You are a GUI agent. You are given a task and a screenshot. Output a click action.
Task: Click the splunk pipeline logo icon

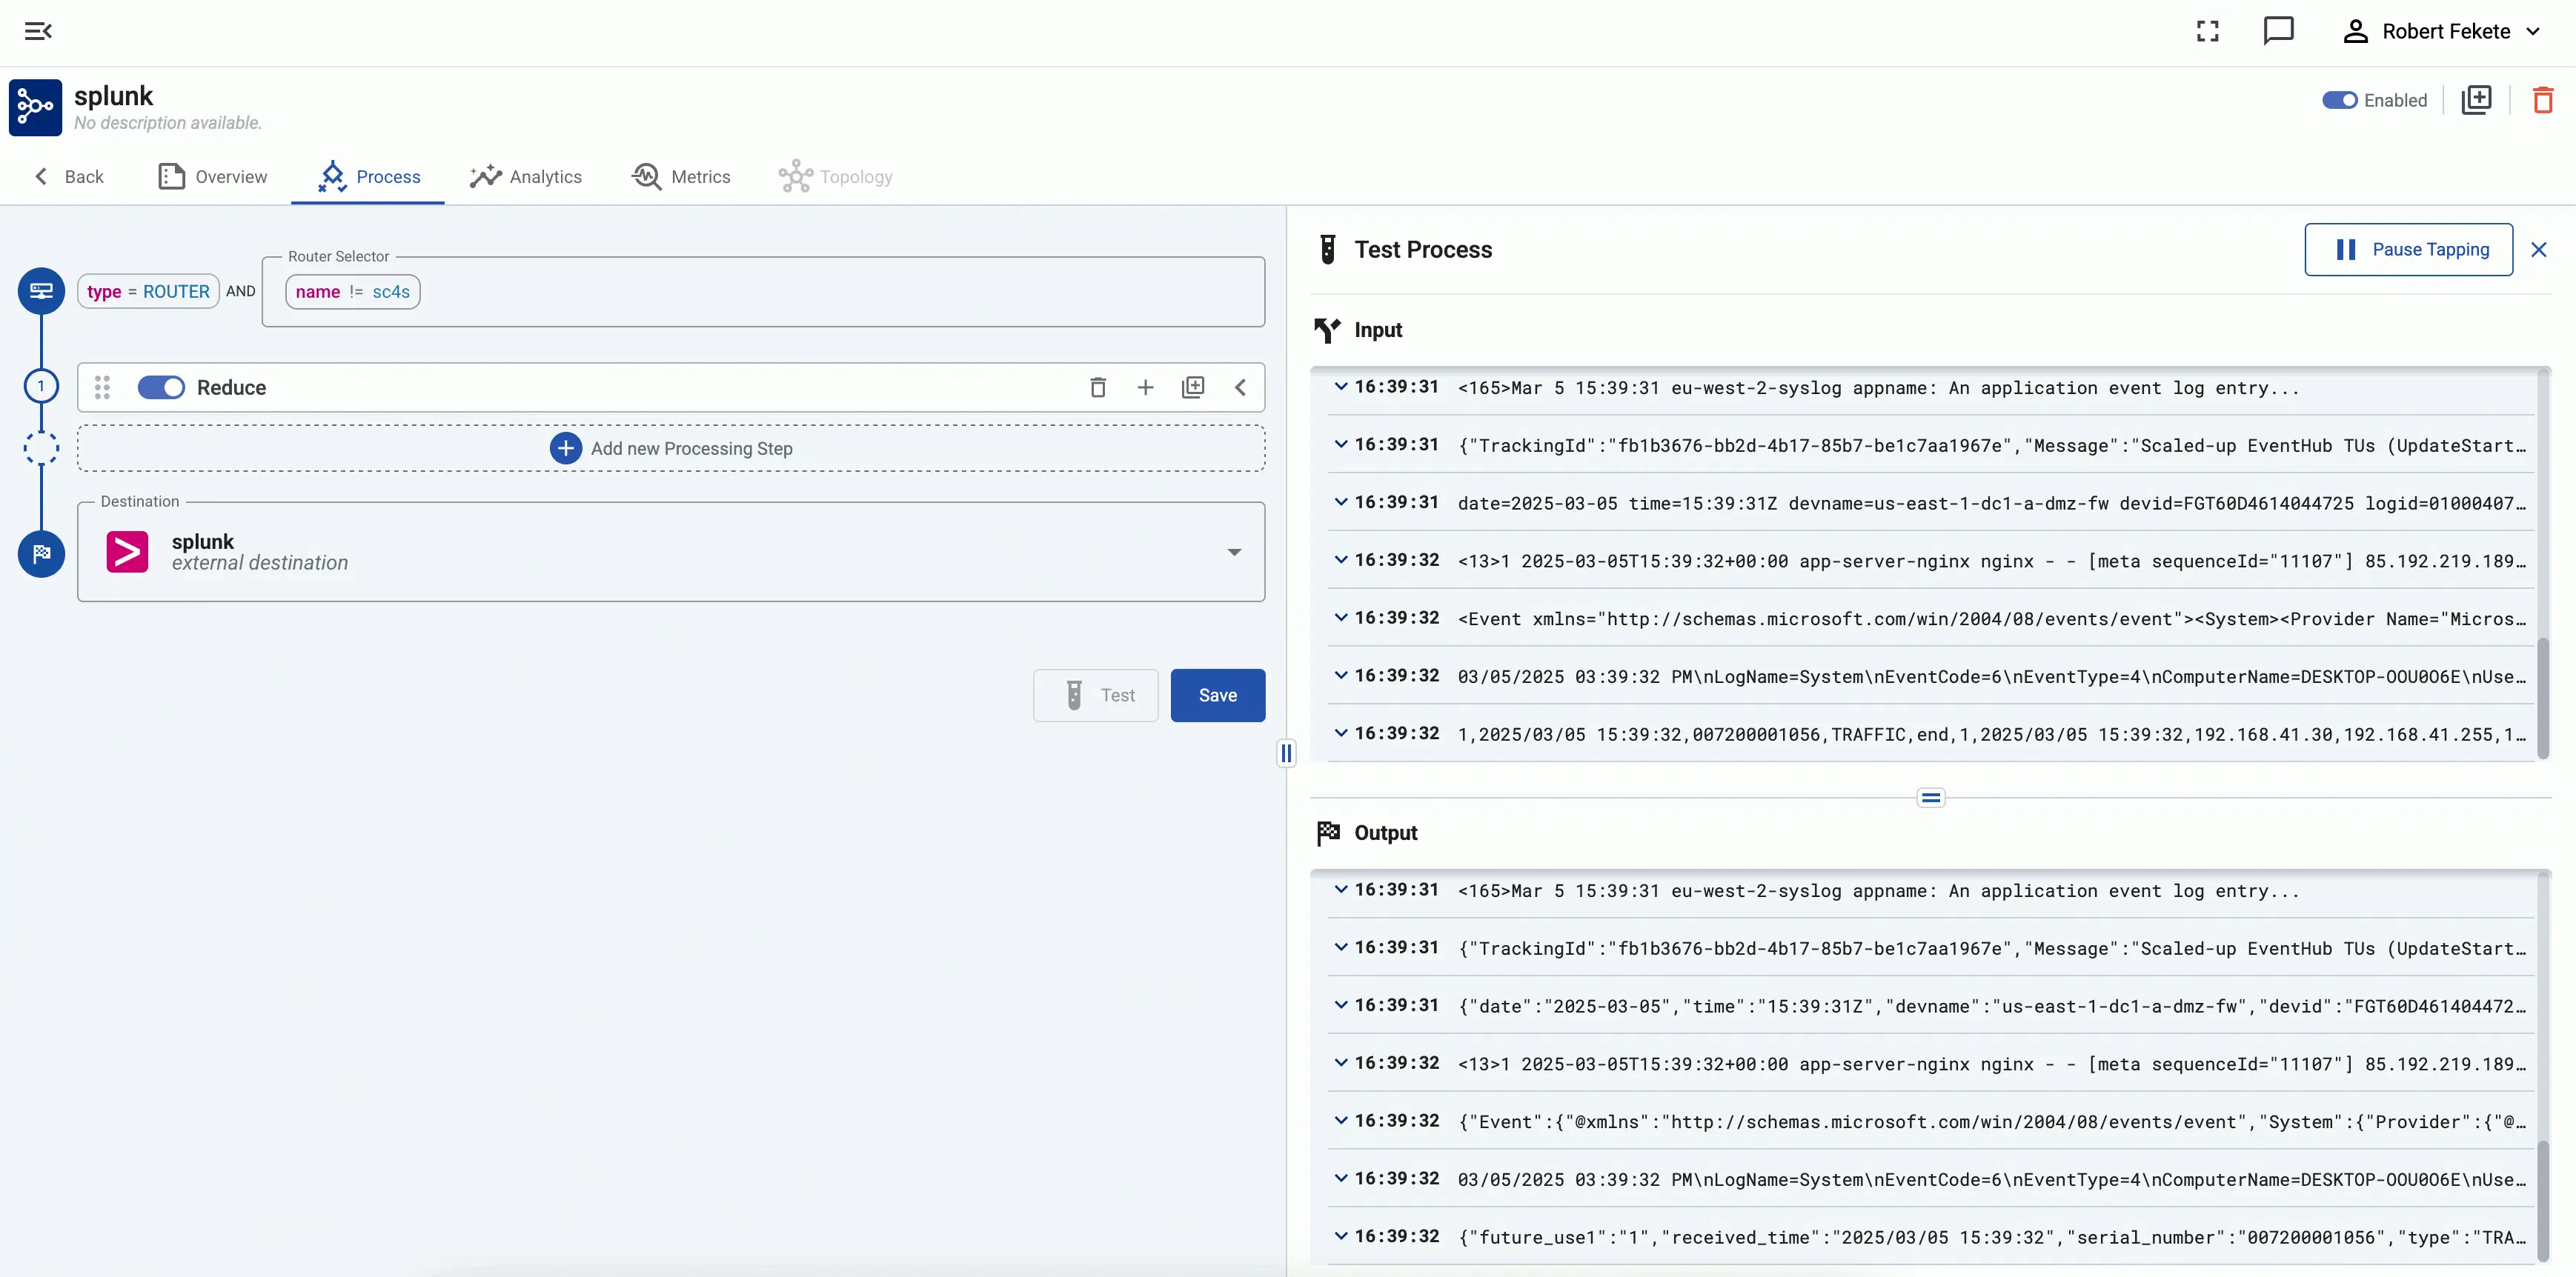35,107
